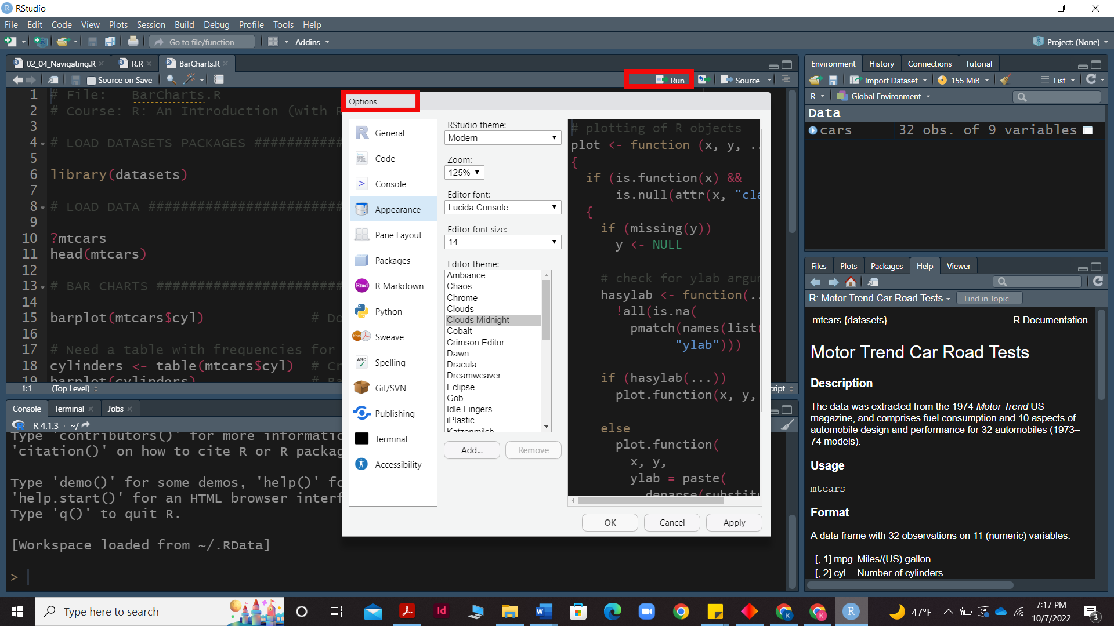This screenshot has height=626, width=1114.
Task: Open the Project (None) dropdown
Action: (1071, 42)
